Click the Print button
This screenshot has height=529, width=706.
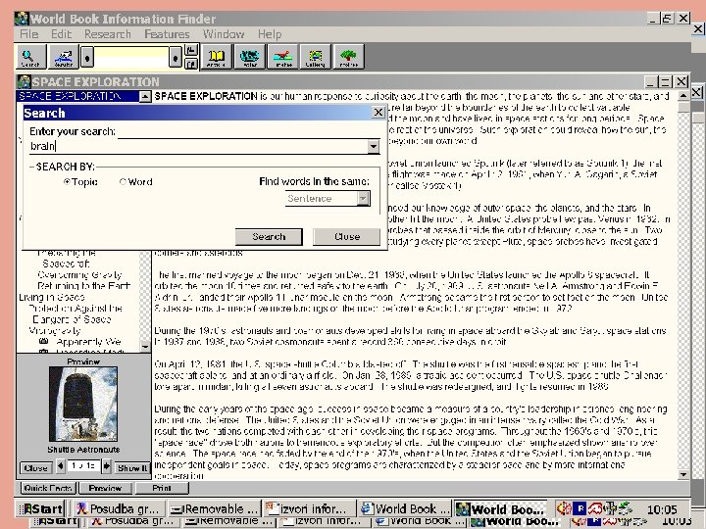point(162,488)
